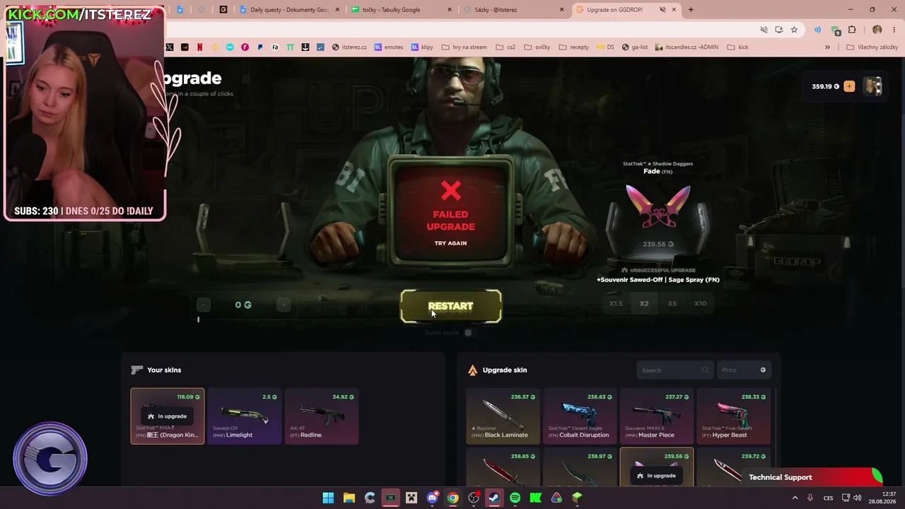Select the AK-47 Redline skin
The image size is (905, 509).
322,416
